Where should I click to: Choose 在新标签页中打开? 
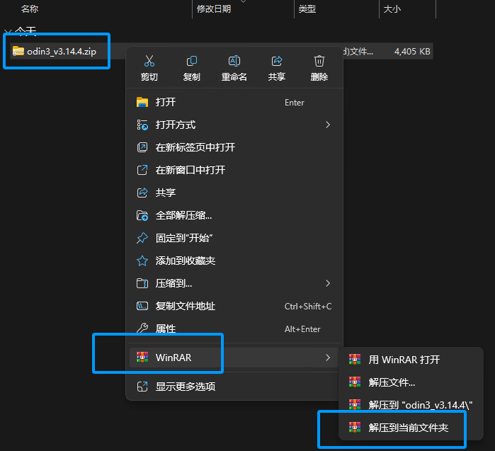[234, 147]
